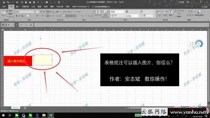The height and width of the screenshot is (118, 210).
Task: Click the cell Borders icon
Action: (28, 16)
